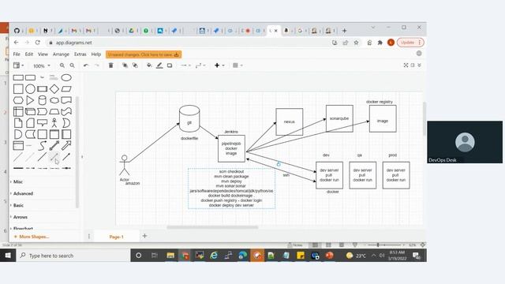Click the zoom in magnifier icon
The image size is (505, 284).
click(x=62, y=65)
